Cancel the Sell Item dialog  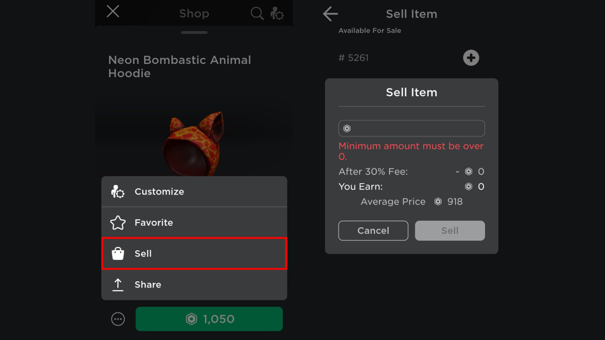(x=373, y=231)
